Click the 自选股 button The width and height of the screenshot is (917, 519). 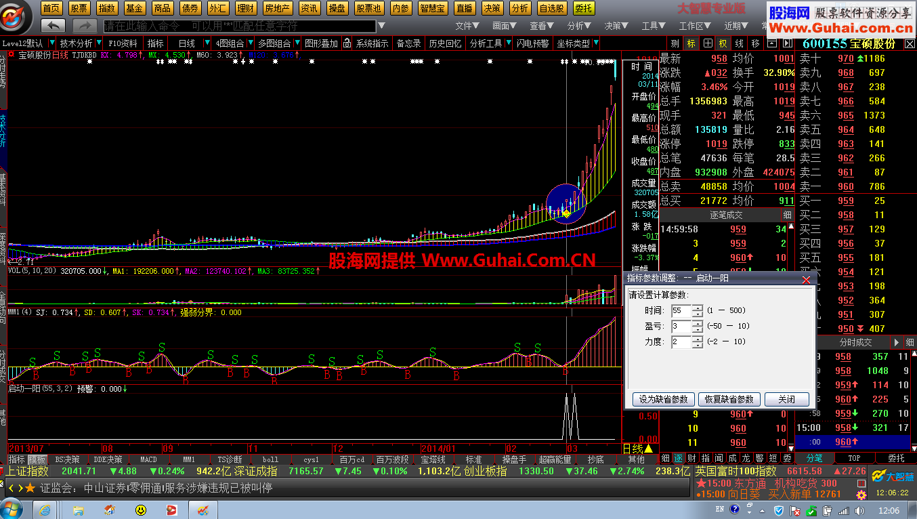(552, 8)
